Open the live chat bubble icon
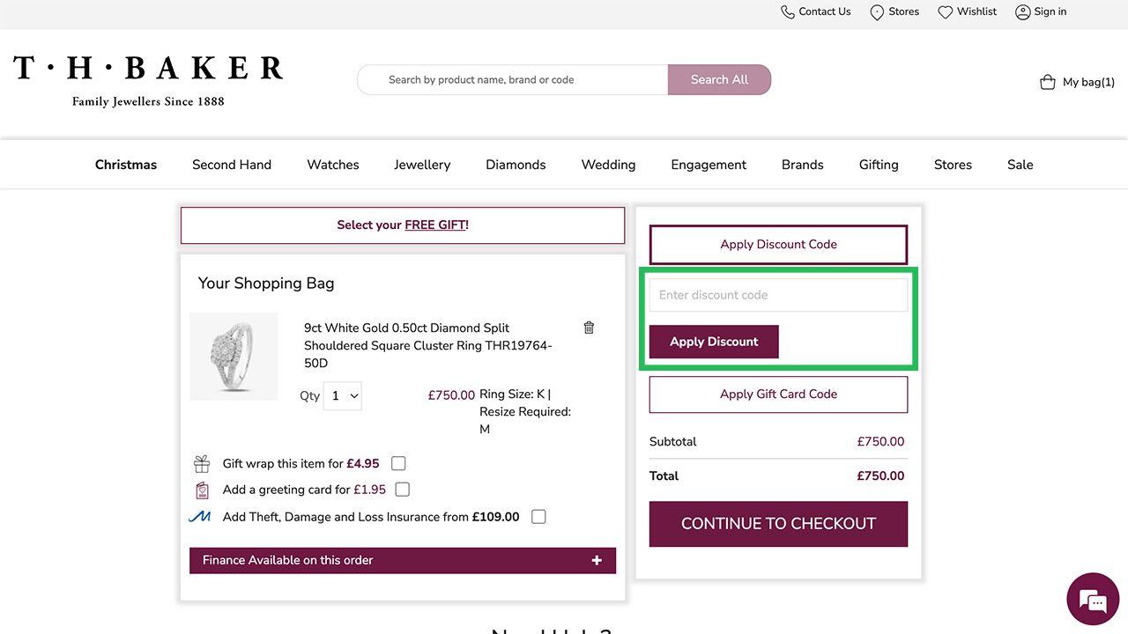The height and width of the screenshot is (634, 1128). 1093,599
